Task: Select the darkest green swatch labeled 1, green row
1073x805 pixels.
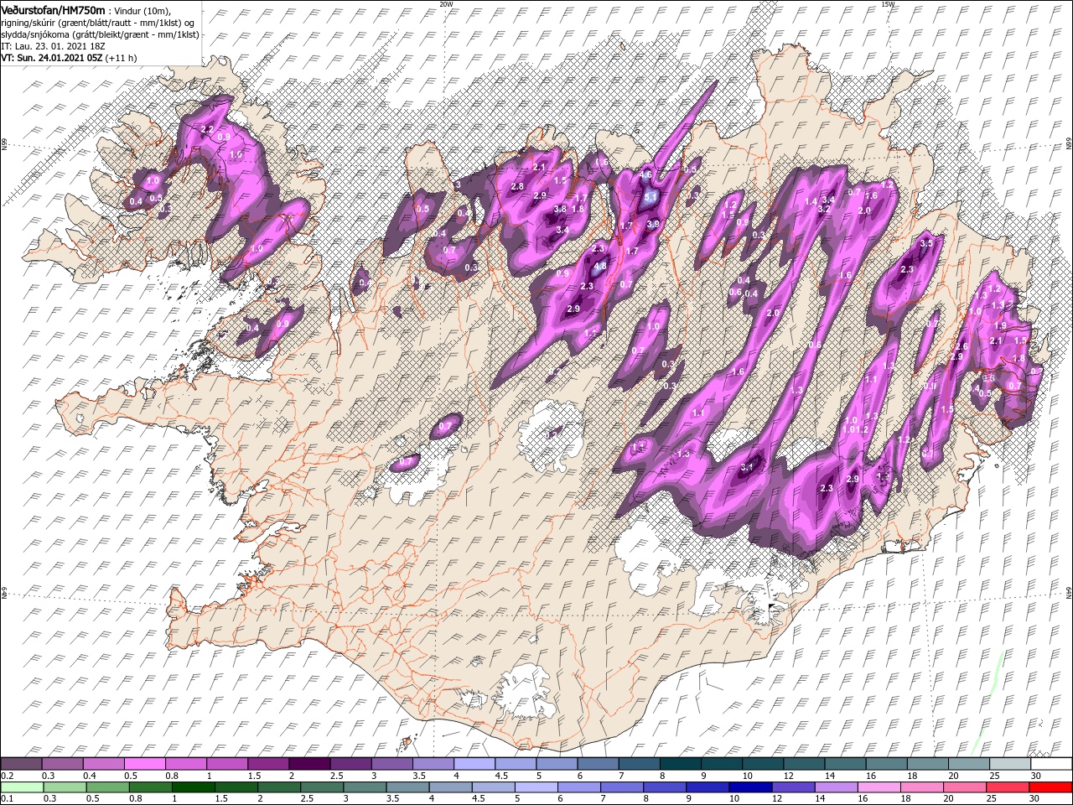Action: [194, 787]
